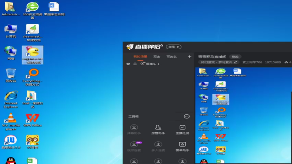Image resolution: width=292 pixels, height=164 pixels.
Task: Open Internet Explorer from desktop
Action: coord(11,99)
